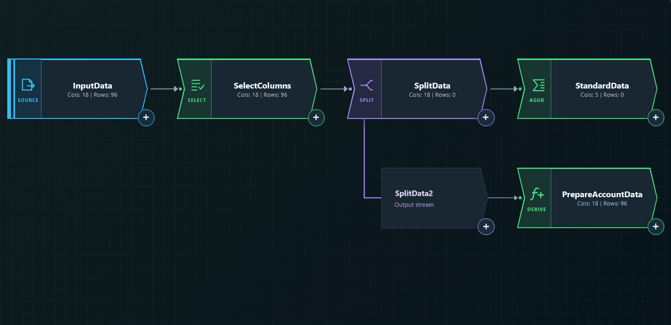Click the StandardData aggregate sigma icon
This screenshot has height=325, width=671.
[x=538, y=85]
